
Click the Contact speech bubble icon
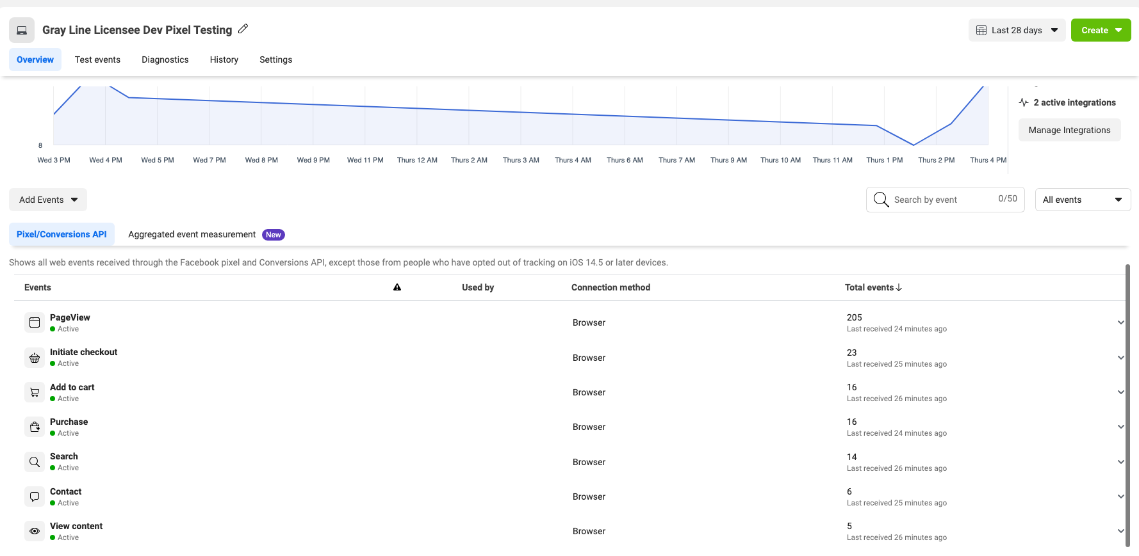pos(35,496)
